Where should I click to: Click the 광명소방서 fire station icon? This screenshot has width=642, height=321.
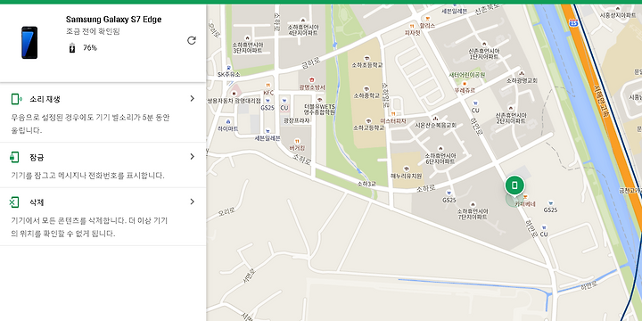[312, 80]
